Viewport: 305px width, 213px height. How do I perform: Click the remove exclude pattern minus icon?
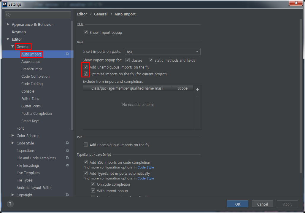coord(197,97)
